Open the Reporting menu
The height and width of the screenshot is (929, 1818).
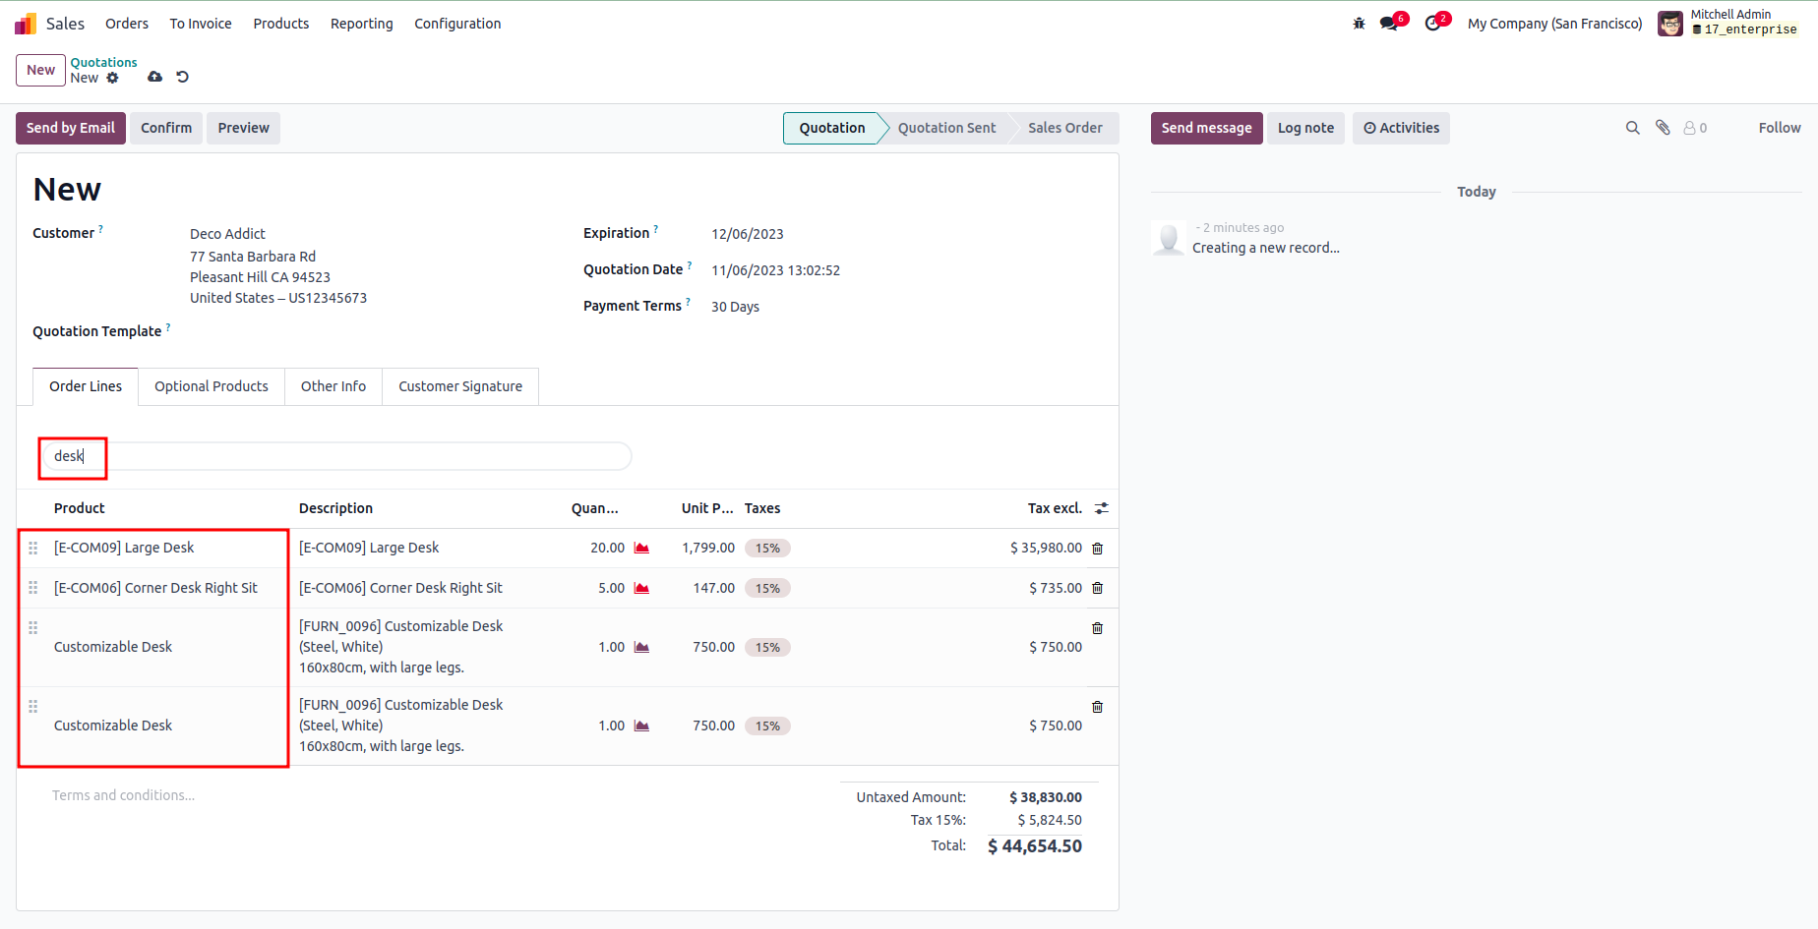pyautogui.click(x=361, y=24)
